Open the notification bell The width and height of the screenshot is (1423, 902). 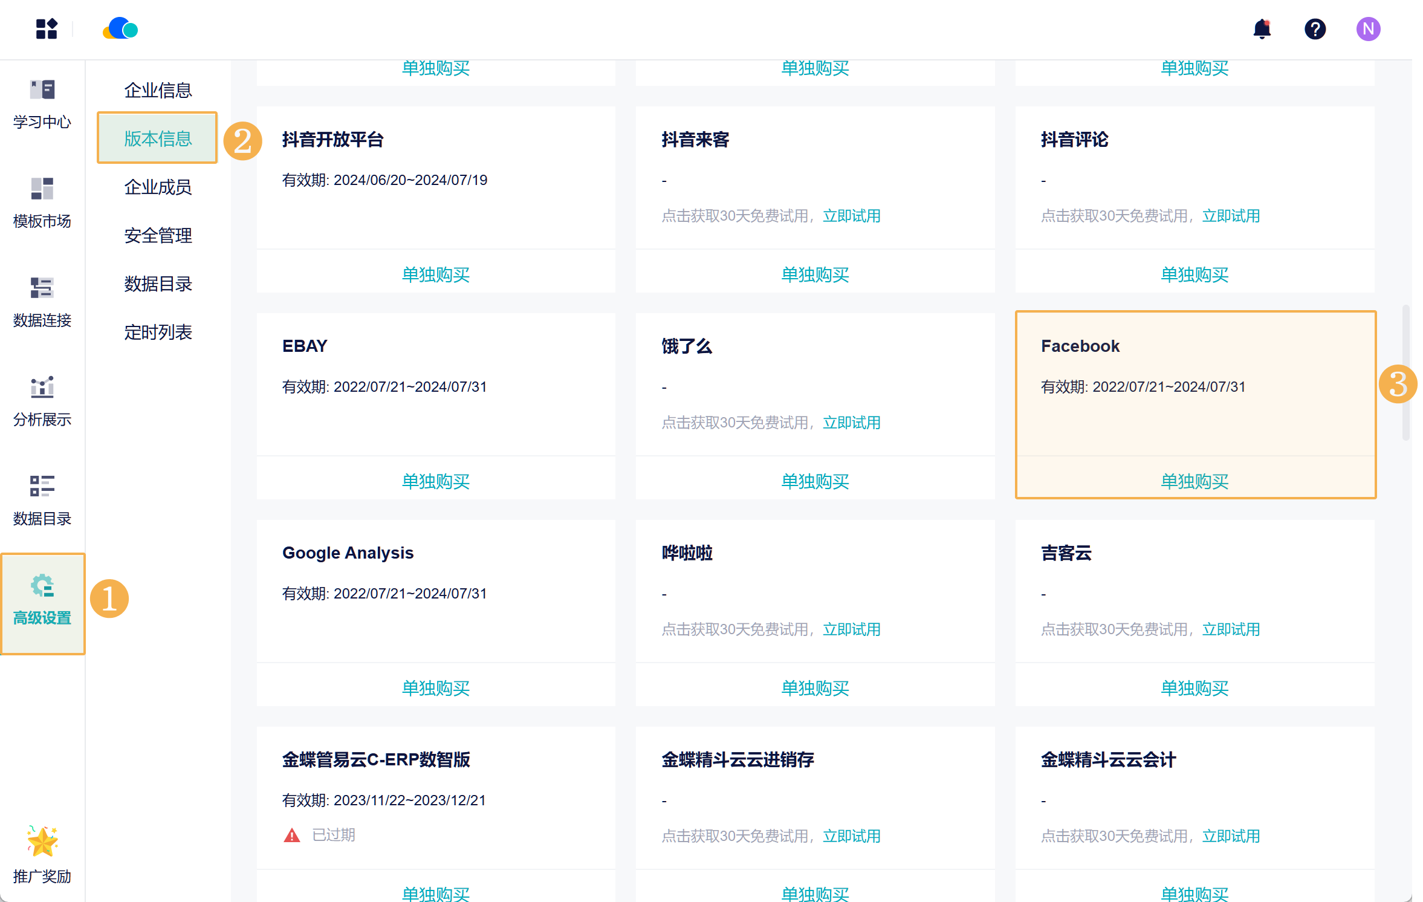coord(1262,29)
